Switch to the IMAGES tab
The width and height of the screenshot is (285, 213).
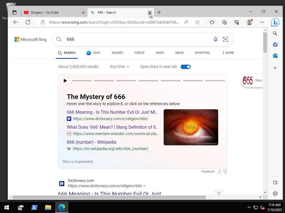coord(117,53)
